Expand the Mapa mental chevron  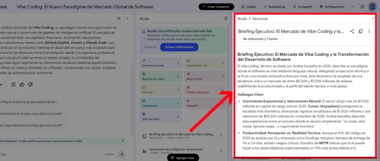pyautogui.click(x=223, y=77)
